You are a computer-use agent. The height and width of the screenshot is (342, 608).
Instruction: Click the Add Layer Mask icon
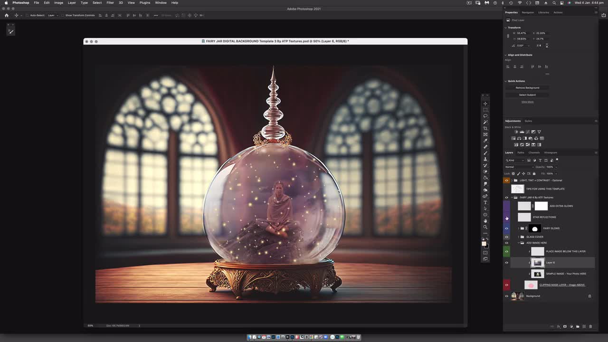[x=564, y=326]
